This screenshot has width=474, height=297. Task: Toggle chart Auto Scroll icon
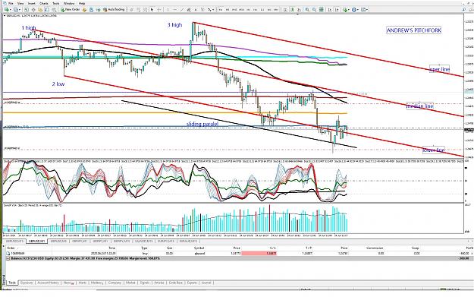330,10
